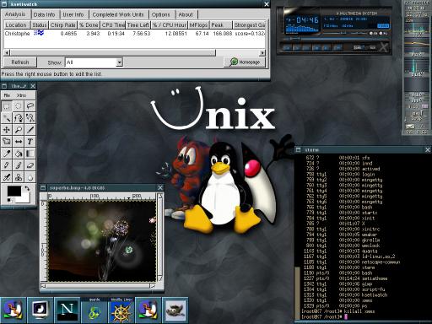432x324 pixels.
Task: Select the Christophe row in Ksetiwatch list
Action: (134, 34)
